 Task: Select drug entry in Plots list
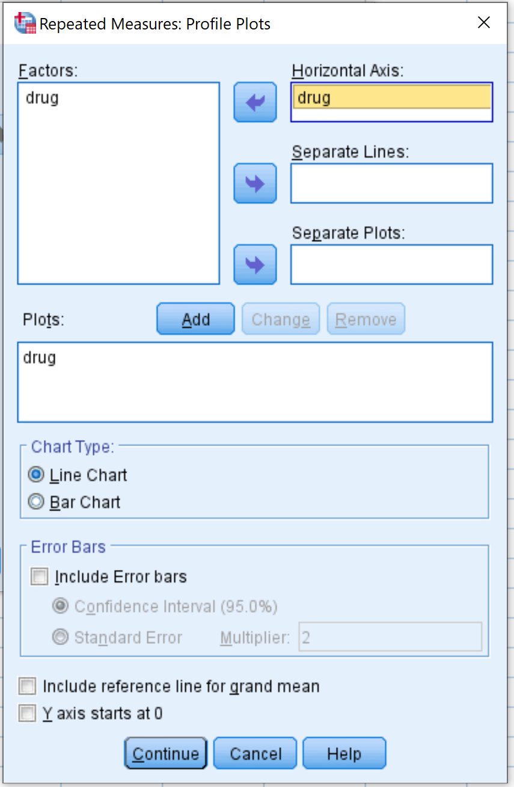coord(40,358)
